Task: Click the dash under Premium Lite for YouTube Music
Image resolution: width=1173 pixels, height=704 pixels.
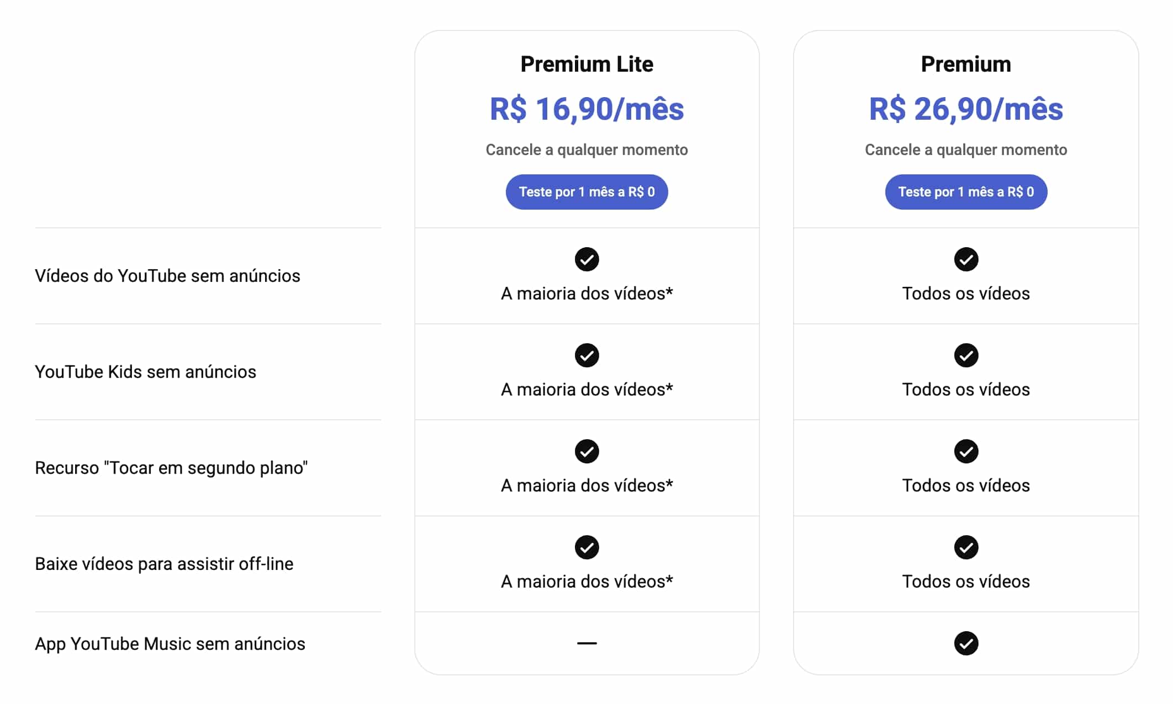Action: 587,643
